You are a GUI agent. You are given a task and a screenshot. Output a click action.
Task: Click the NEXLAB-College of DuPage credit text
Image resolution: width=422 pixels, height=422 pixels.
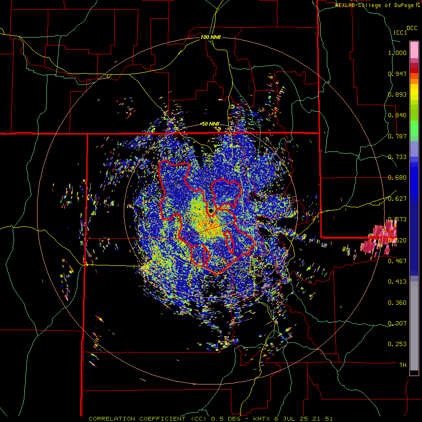(375, 5)
